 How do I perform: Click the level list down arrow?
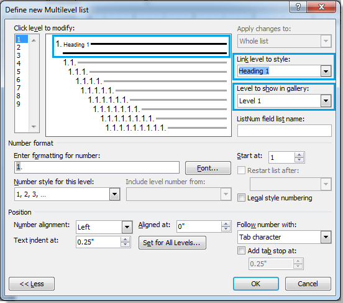tap(34, 127)
